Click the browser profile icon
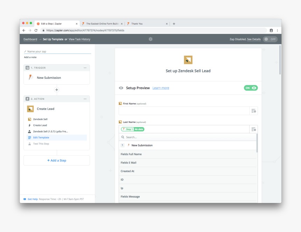The width and height of the screenshot is (301, 232). pos(271,30)
